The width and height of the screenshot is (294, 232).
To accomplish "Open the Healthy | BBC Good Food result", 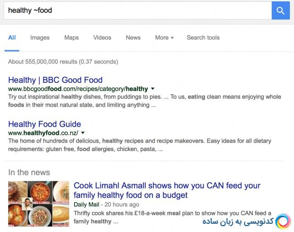I will coord(55,80).
